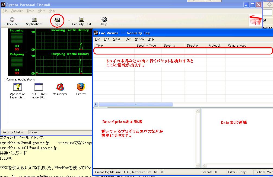Click inside the Data display pane
This screenshot has width=273, height=177.
237,136
